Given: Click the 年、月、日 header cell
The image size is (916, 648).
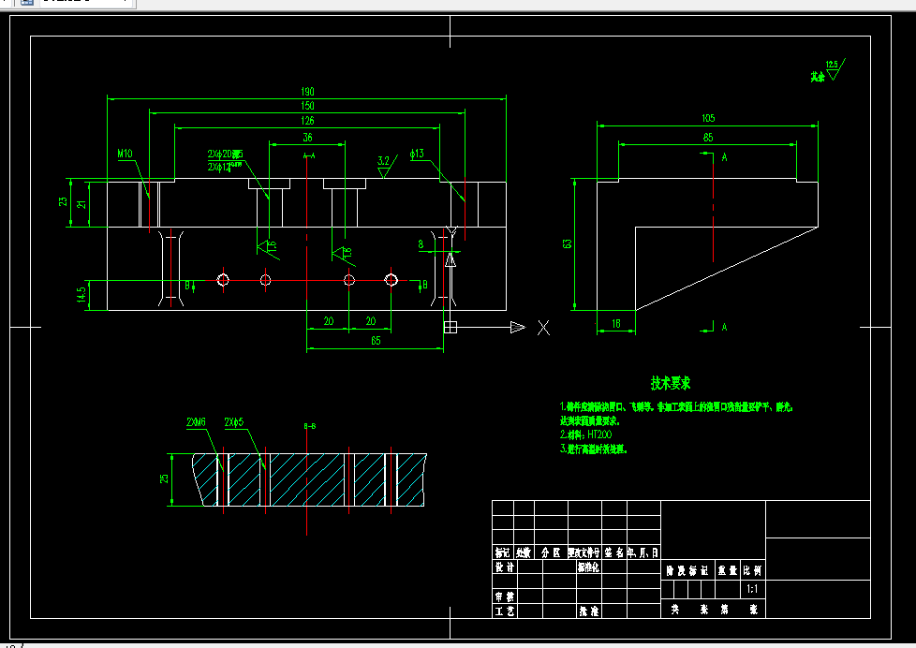Looking at the screenshot, I should coord(643,552).
